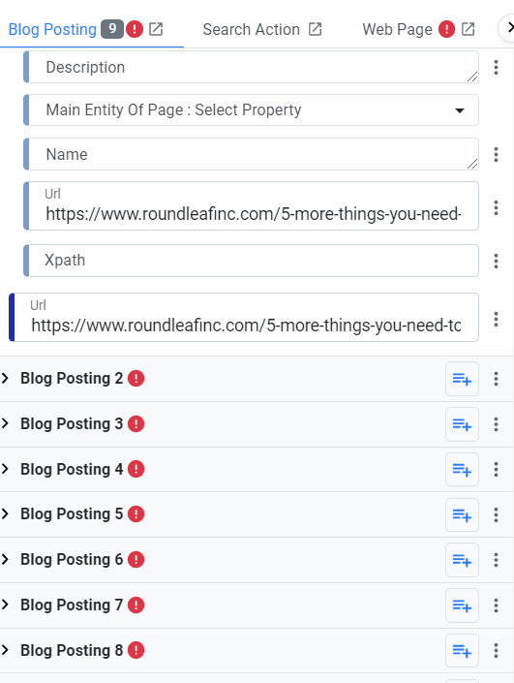The image size is (514, 683).
Task: Click the outer Url field with dark-blue bar
Action: [x=244, y=317]
